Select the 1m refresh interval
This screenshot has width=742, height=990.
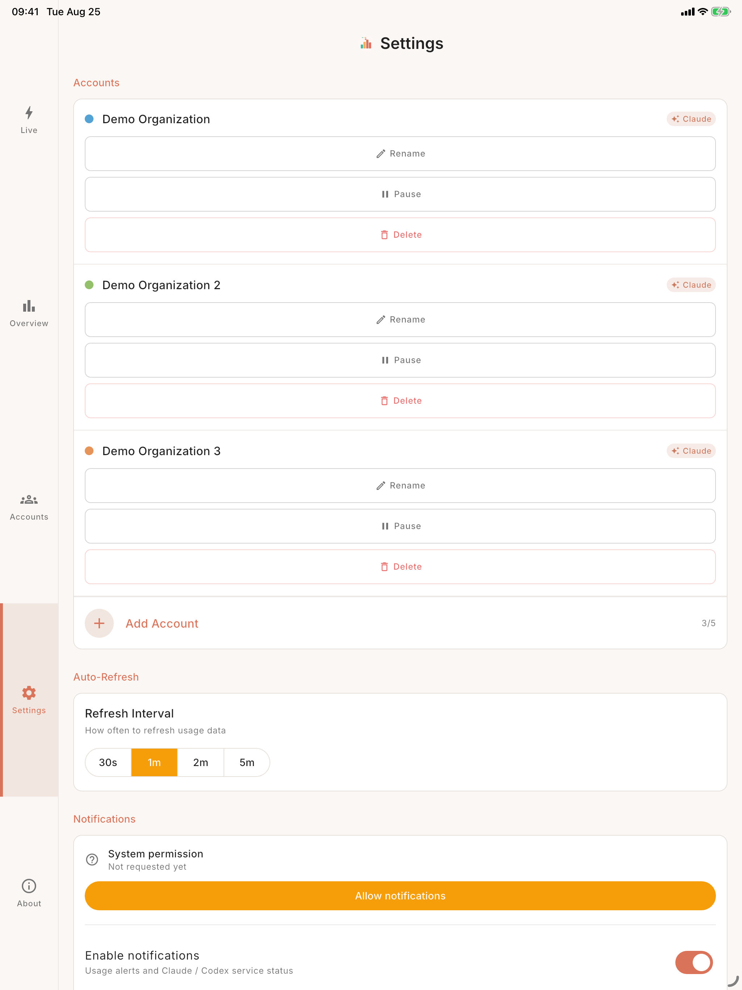point(154,762)
